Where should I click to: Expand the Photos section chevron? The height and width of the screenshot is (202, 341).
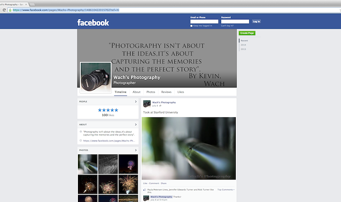tap(136, 150)
